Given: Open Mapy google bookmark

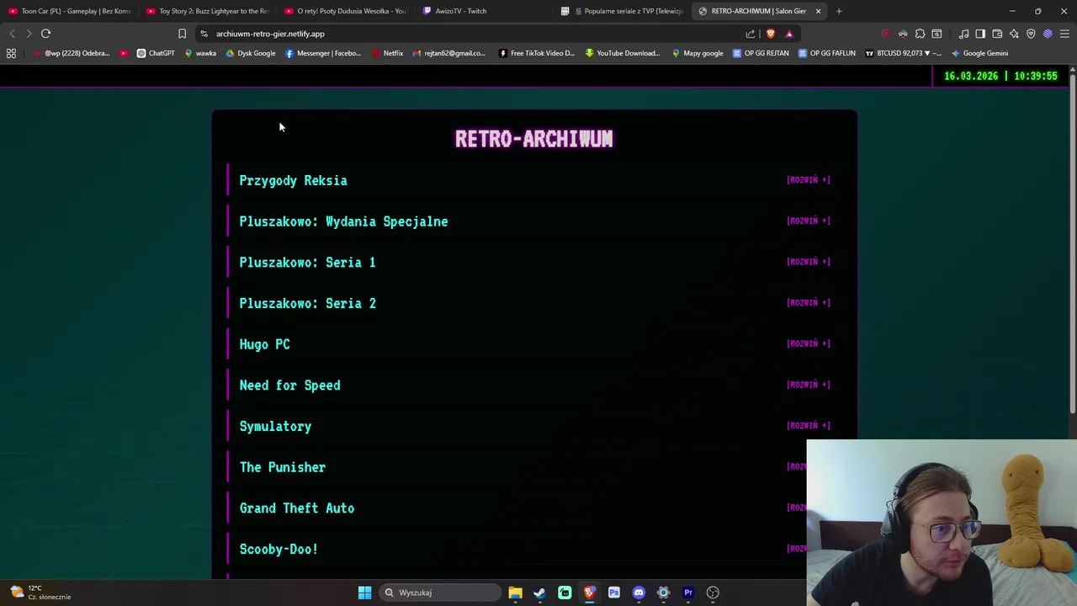Looking at the screenshot, I should tap(698, 53).
